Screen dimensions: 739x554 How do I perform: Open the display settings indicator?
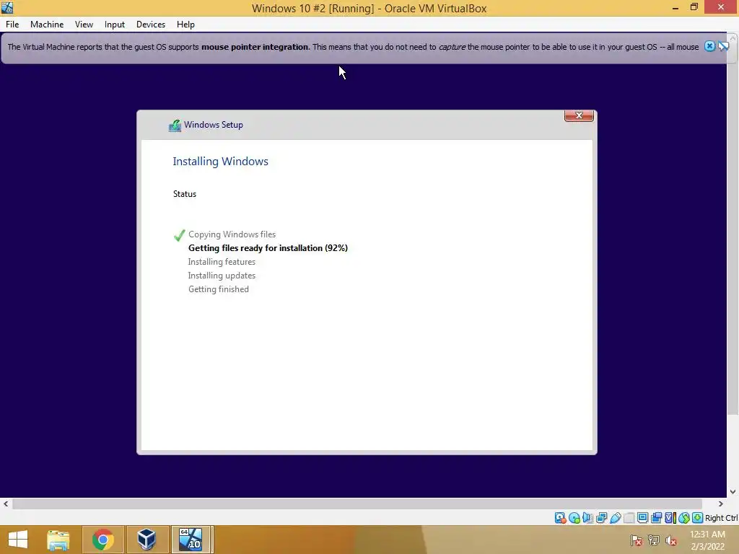642,518
